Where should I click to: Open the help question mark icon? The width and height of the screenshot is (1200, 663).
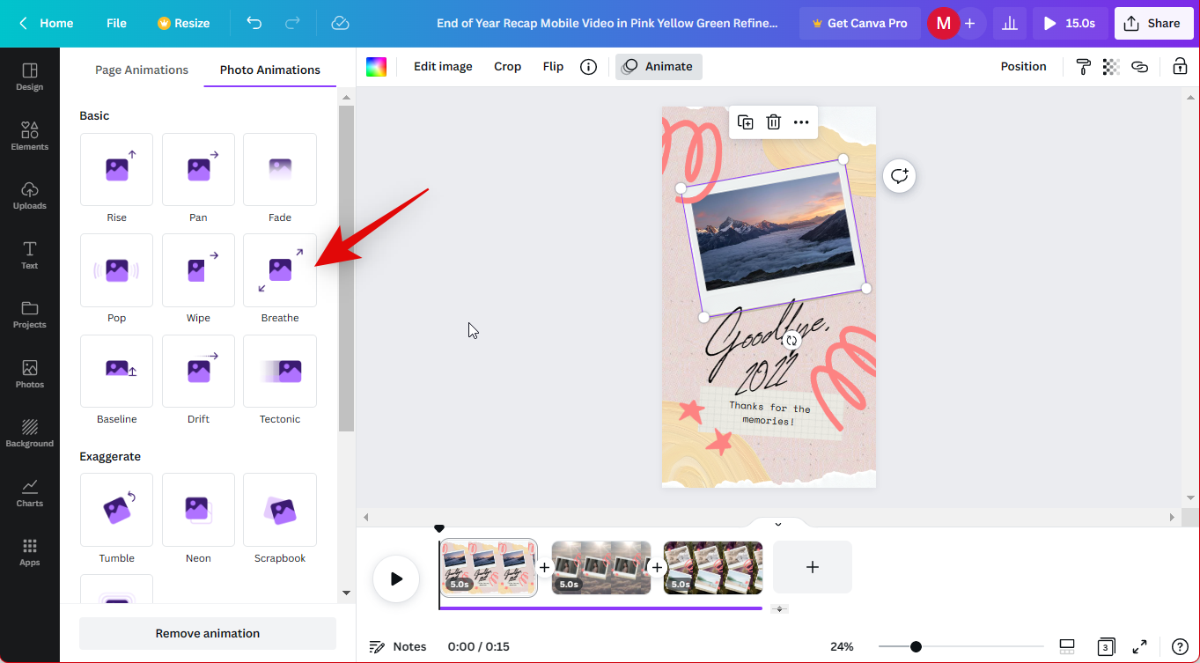(1180, 646)
